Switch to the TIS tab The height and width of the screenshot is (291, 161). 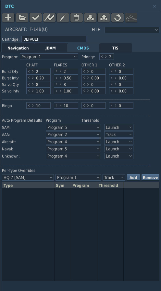(115, 48)
